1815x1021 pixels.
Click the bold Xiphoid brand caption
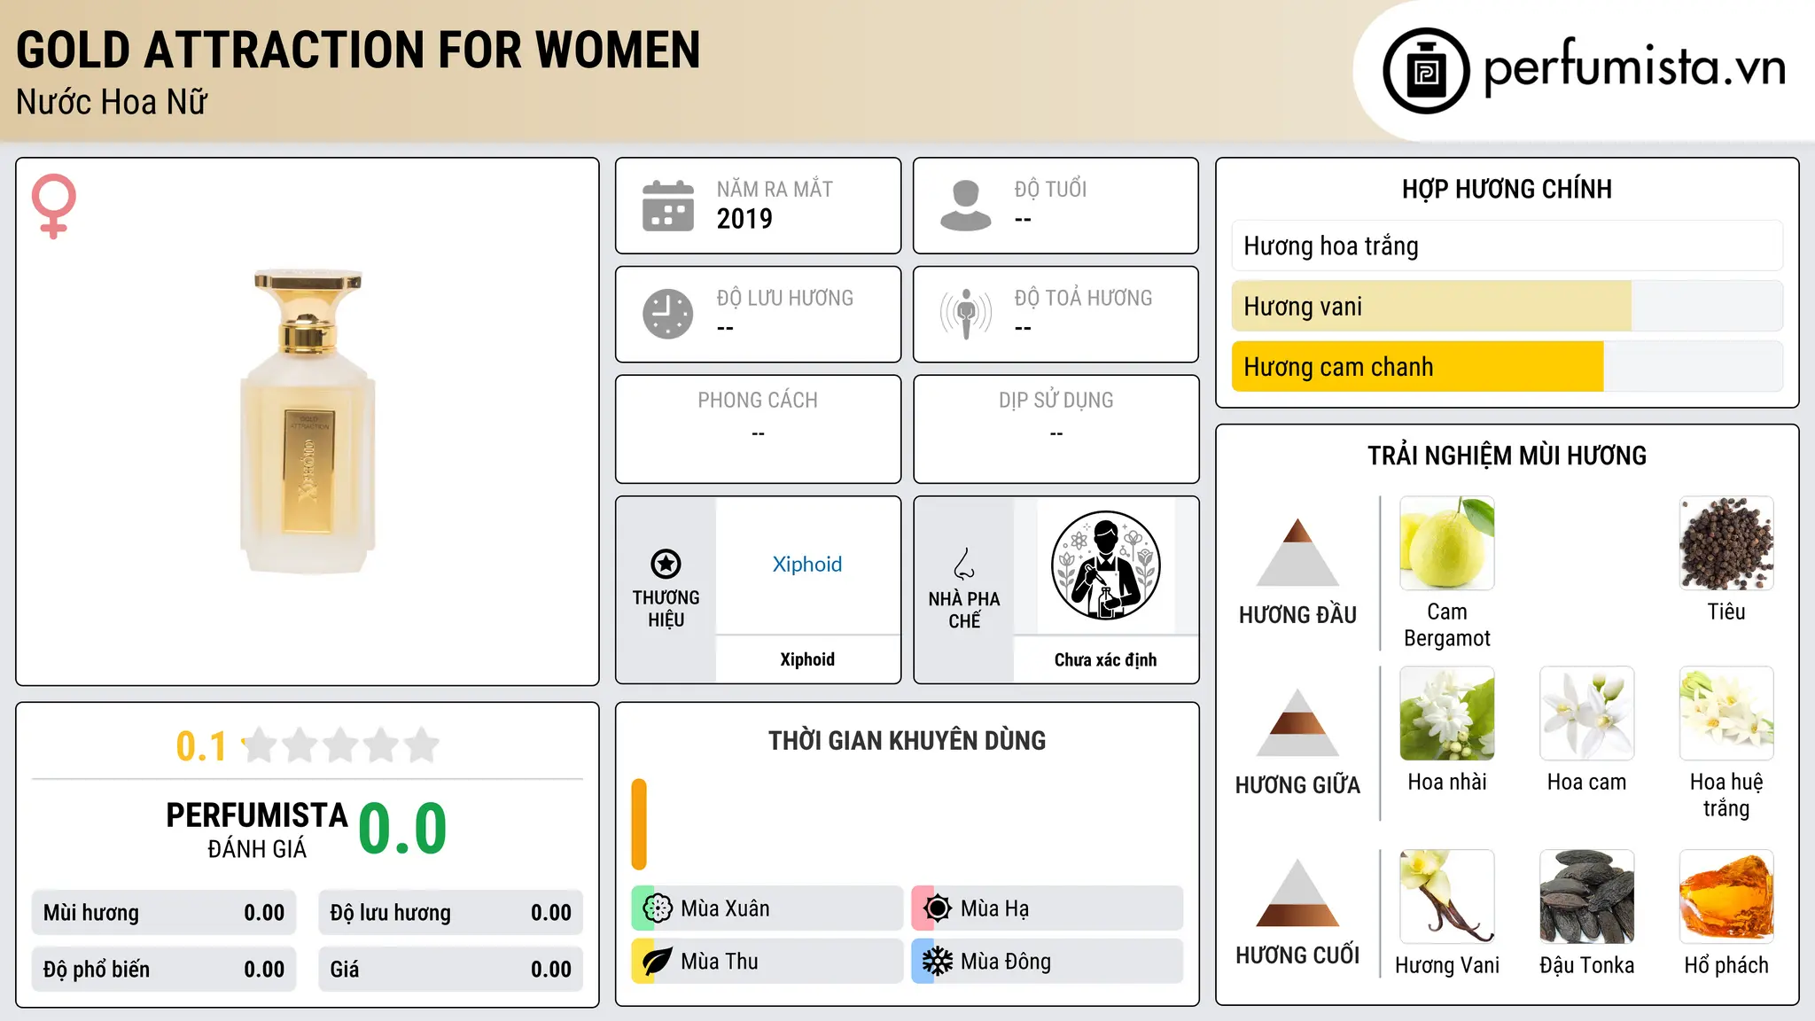coord(807,659)
